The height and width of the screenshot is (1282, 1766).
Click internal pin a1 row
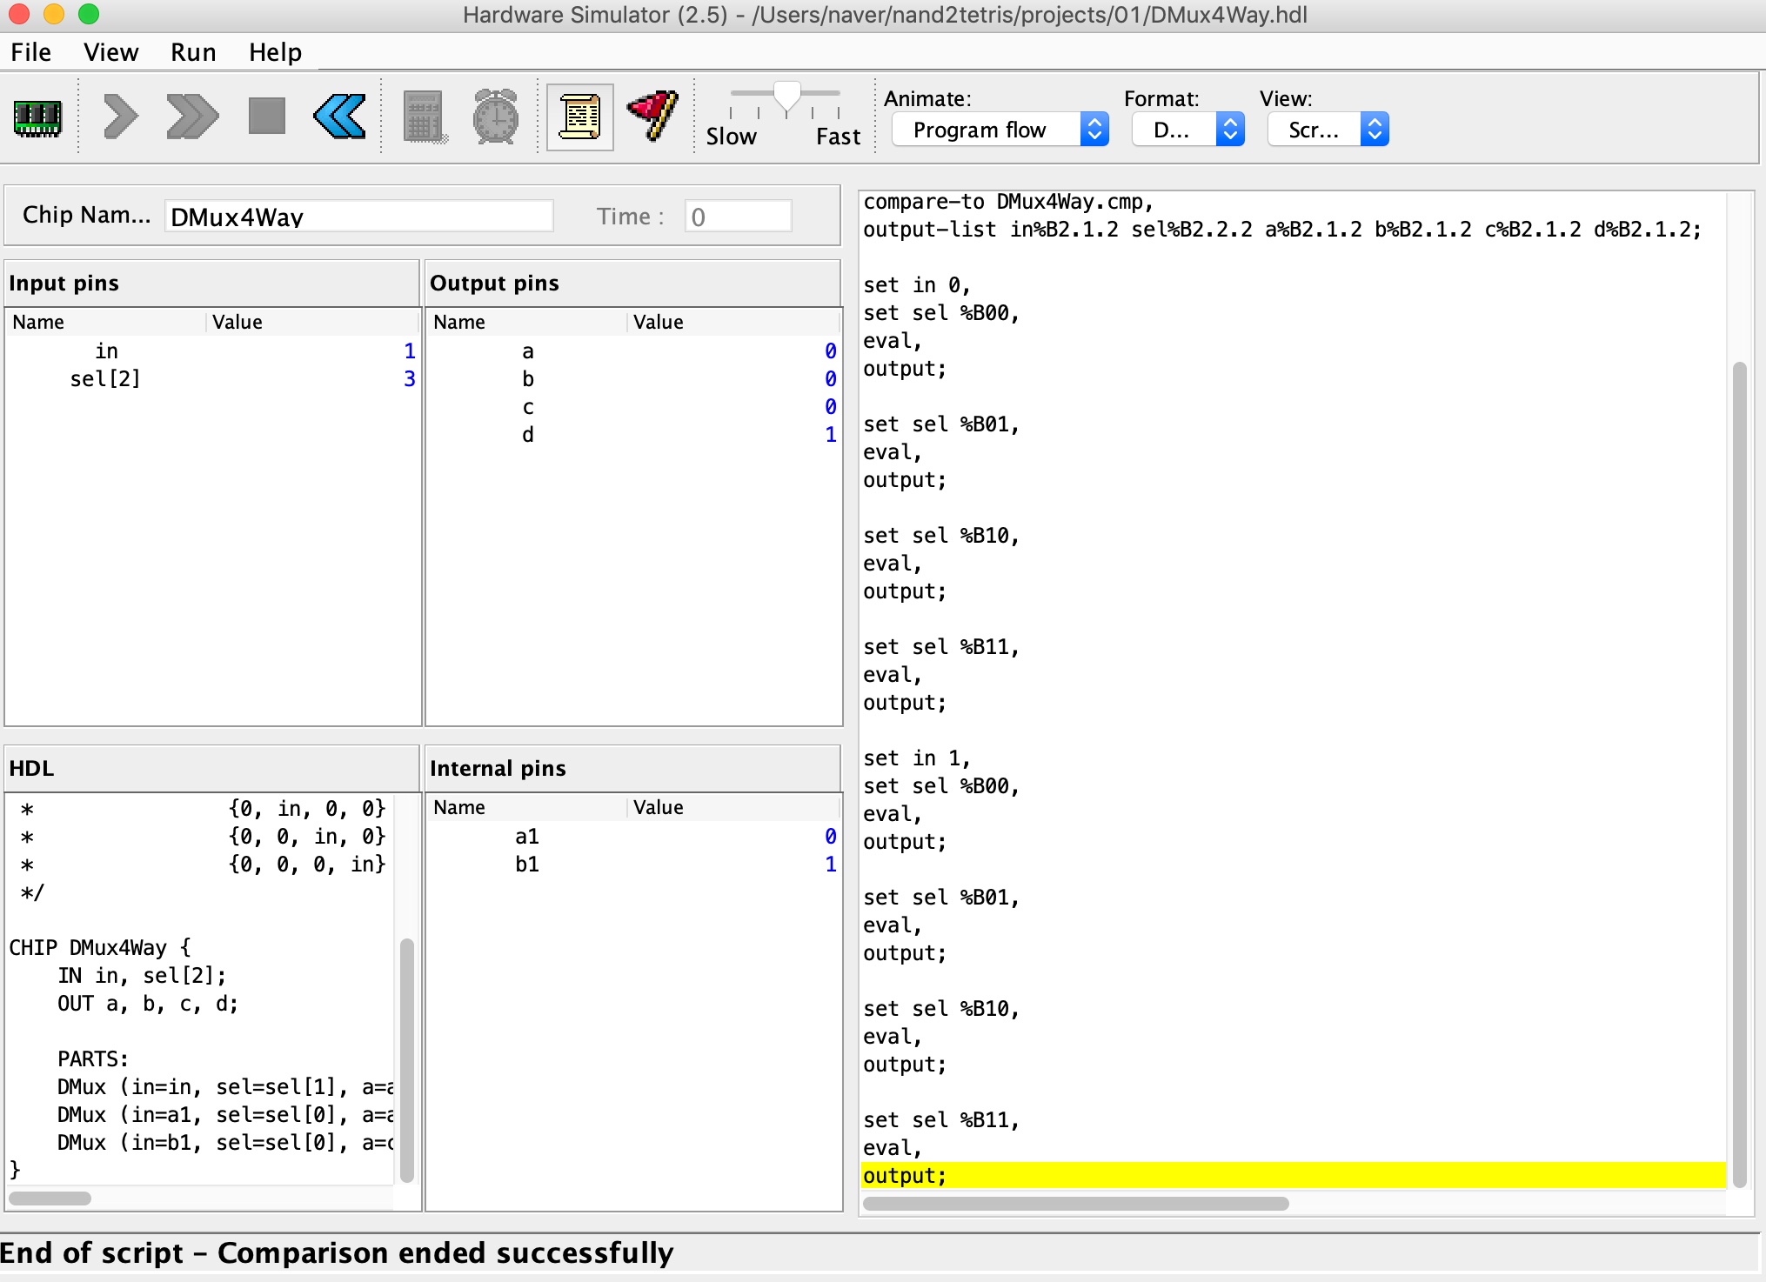(633, 837)
